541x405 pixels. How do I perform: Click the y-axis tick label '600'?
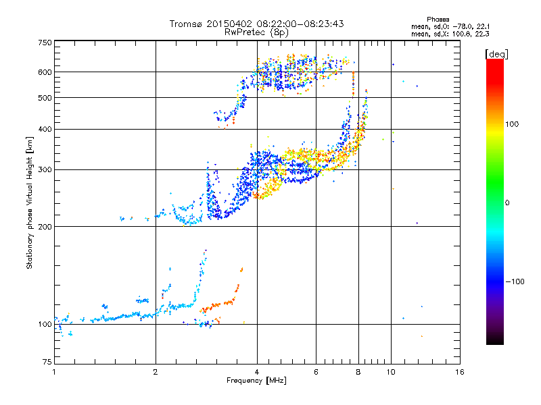coord(45,72)
